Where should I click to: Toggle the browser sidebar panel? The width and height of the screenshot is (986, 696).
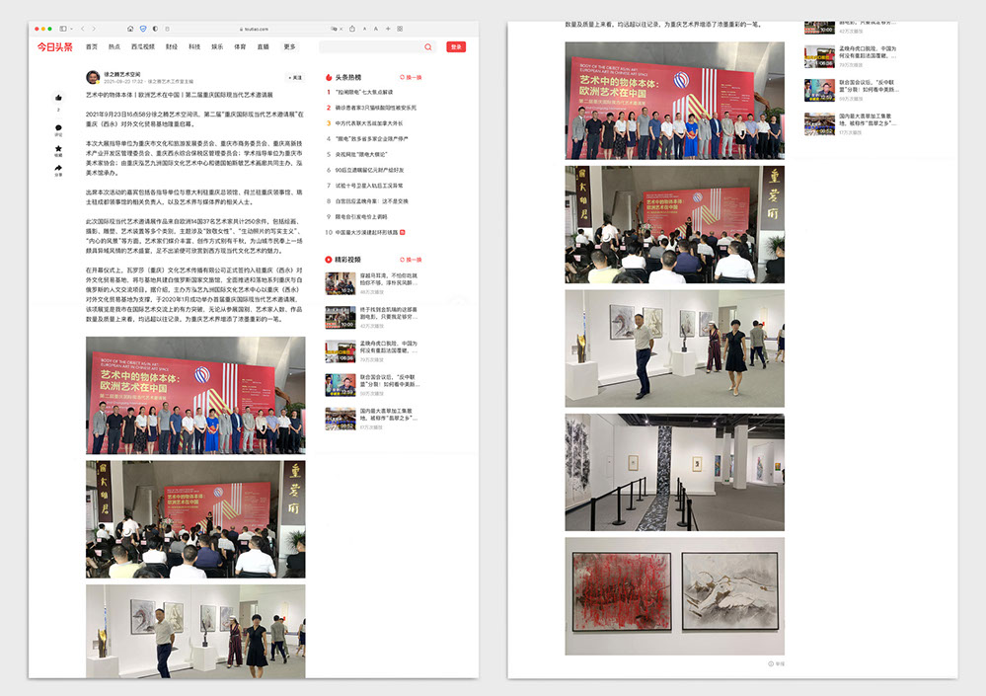(x=63, y=29)
